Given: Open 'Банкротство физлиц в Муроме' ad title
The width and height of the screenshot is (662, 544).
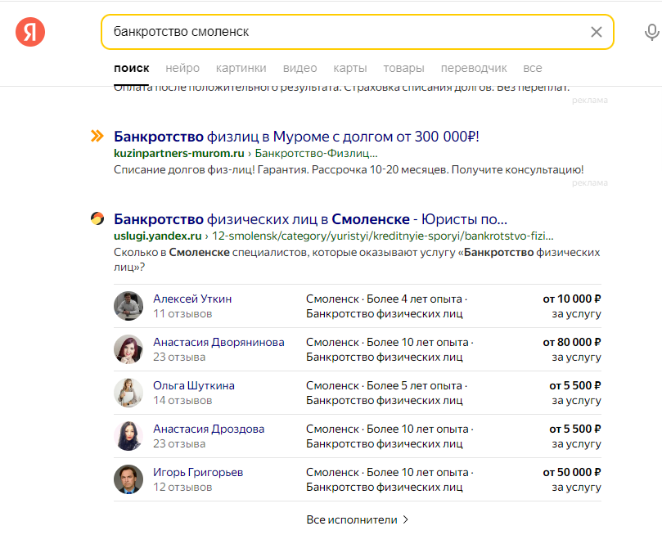Looking at the screenshot, I should click(296, 137).
